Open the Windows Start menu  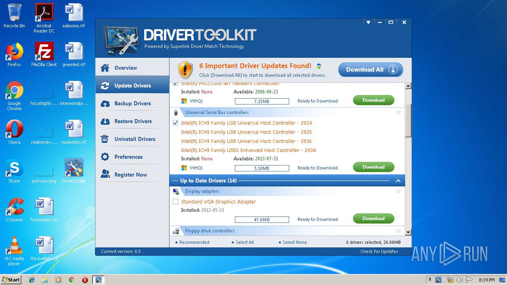(11, 279)
